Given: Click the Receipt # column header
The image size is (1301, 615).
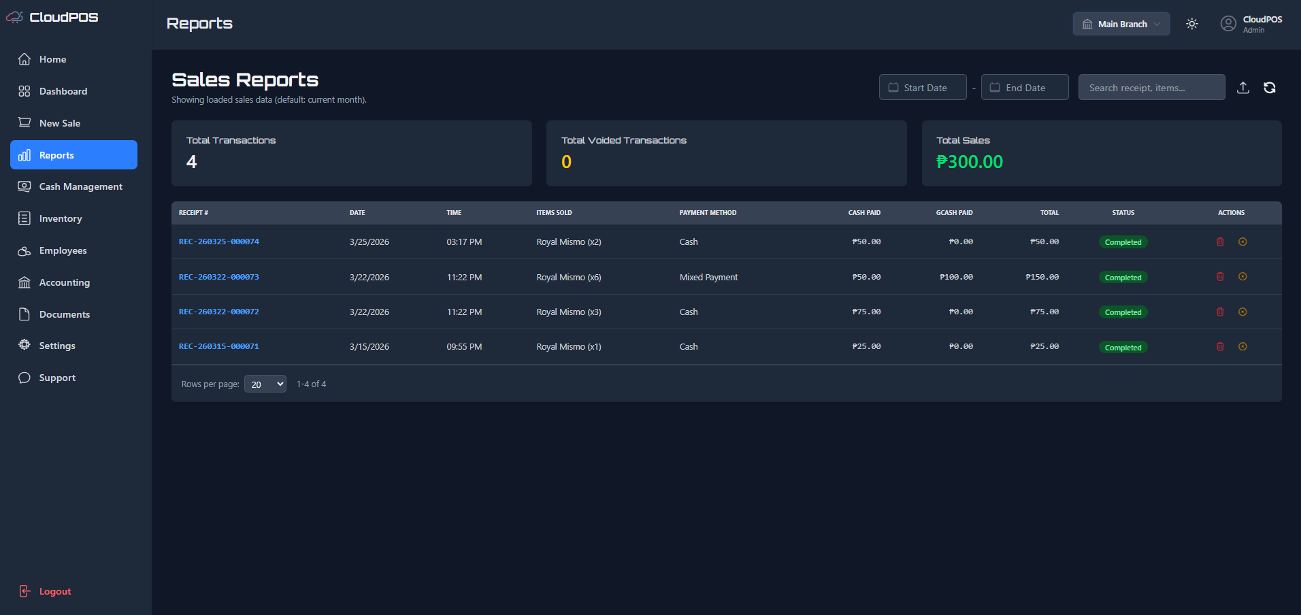Looking at the screenshot, I should [x=194, y=213].
